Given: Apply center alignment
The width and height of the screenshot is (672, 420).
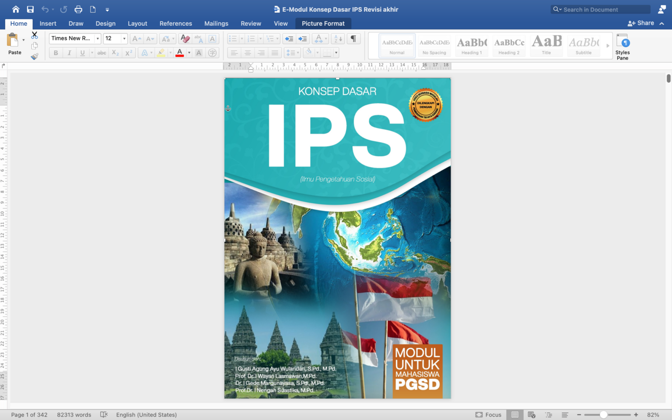Looking at the screenshot, I should tap(248, 52).
